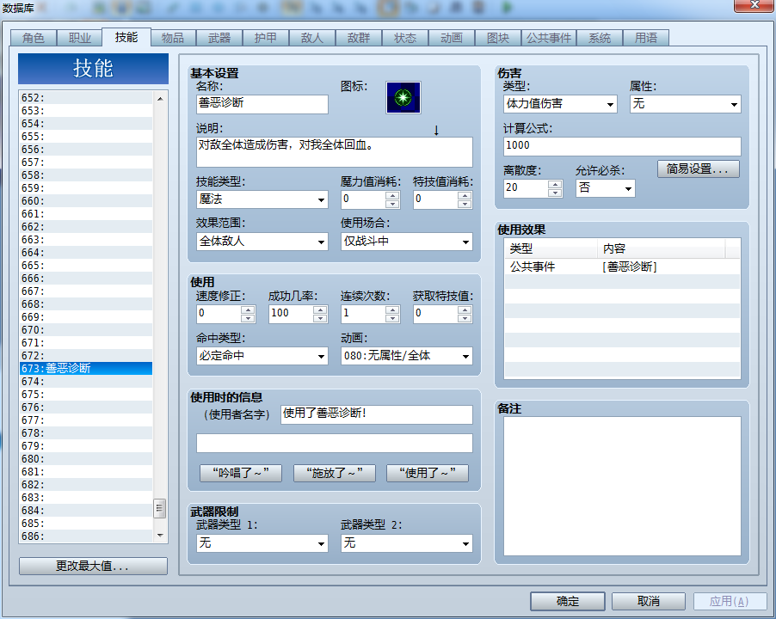Open the 允许必杀 dropdown showing 否
The image size is (776, 619).
tap(606, 188)
